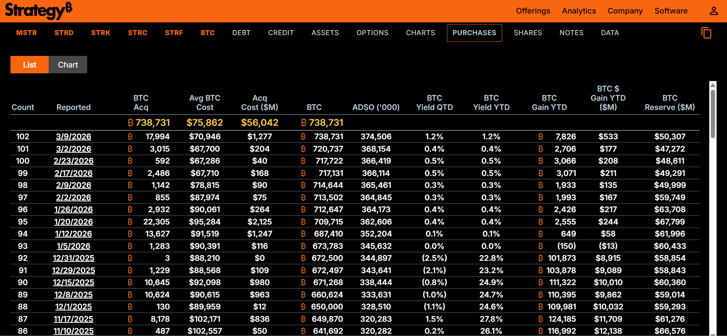Open the Software menu
Viewport: 727px width, 336px height.
coord(671,11)
